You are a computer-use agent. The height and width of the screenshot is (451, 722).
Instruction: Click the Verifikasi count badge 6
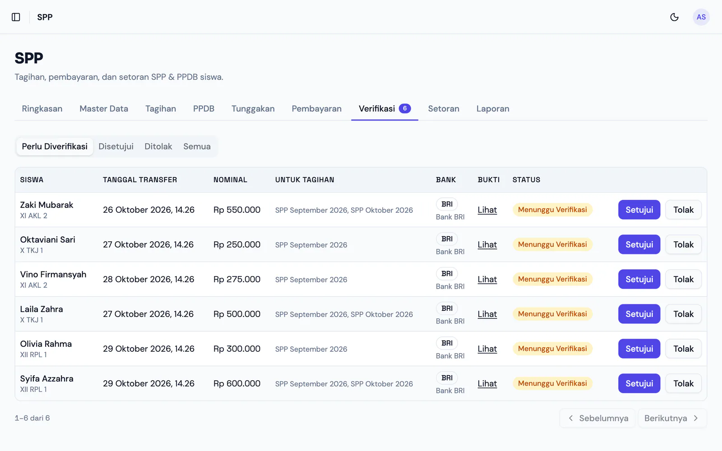[405, 108]
